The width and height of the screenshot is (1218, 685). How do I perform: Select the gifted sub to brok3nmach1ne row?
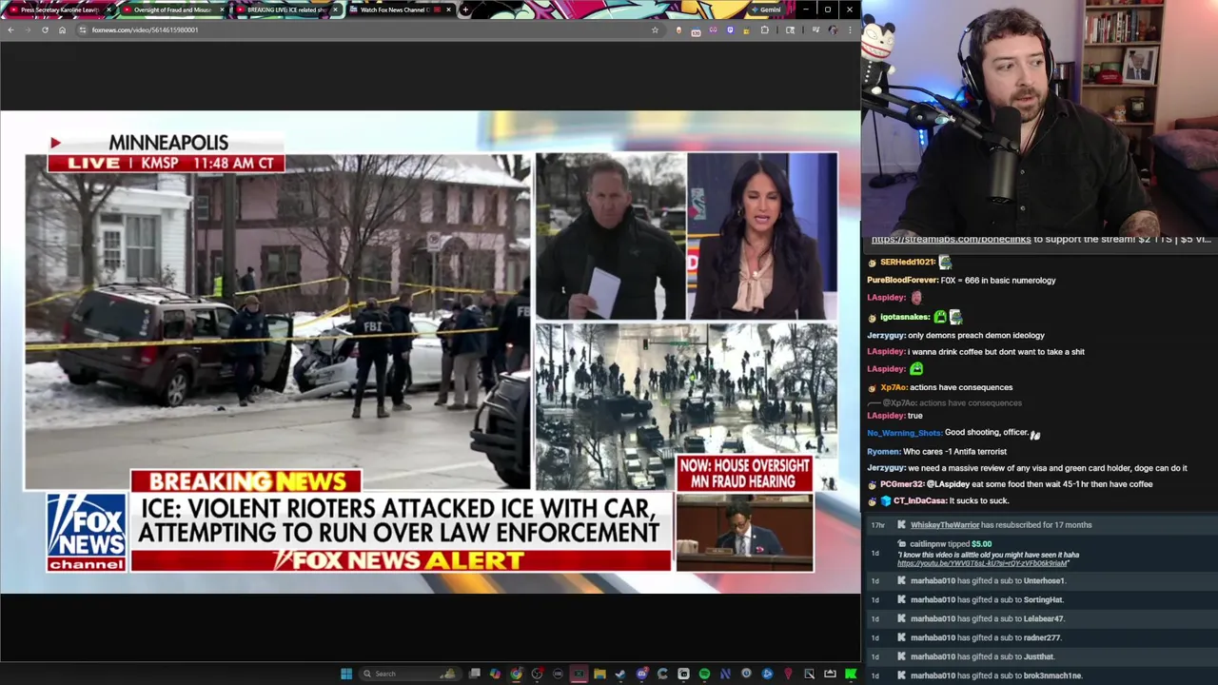[x=1042, y=675]
